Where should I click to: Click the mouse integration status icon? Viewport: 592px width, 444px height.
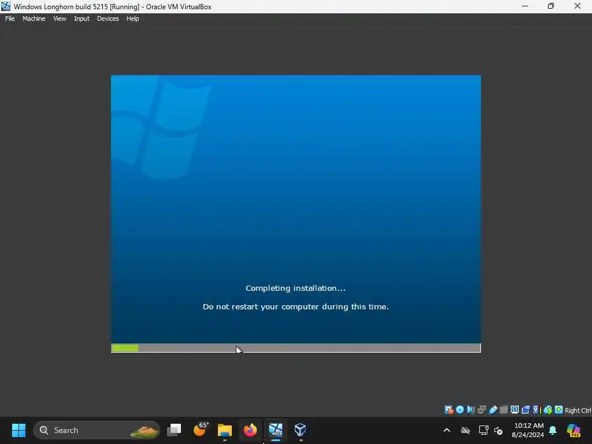click(x=548, y=410)
